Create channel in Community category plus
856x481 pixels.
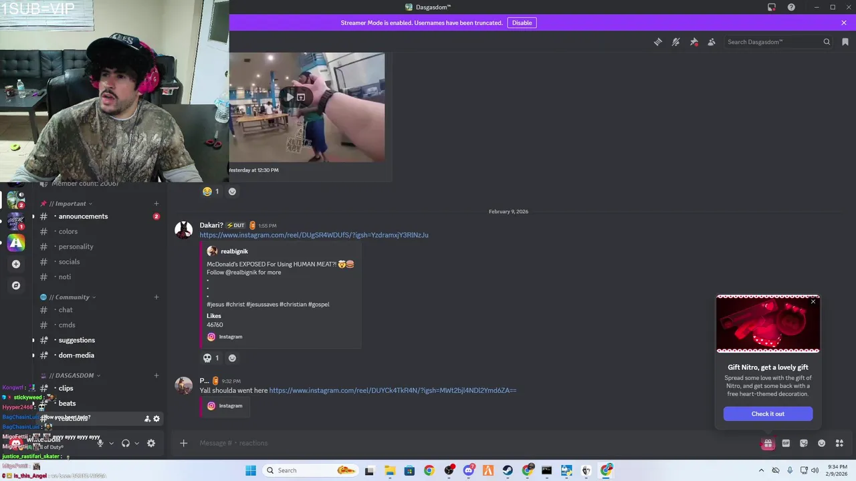(x=156, y=297)
